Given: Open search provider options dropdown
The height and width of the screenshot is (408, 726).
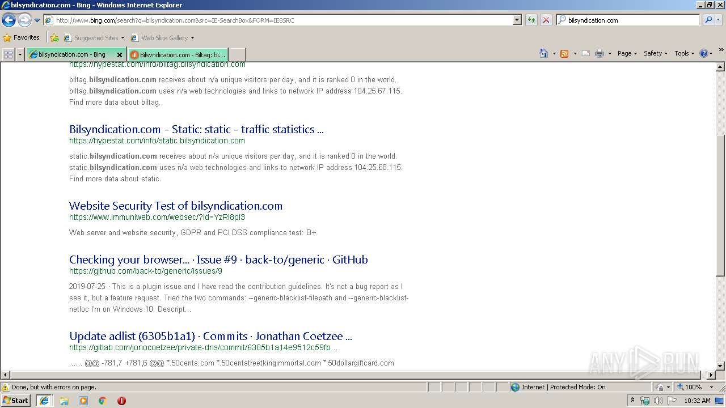Looking at the screenshot, I should pyautogui.click(x=719, y=20).
